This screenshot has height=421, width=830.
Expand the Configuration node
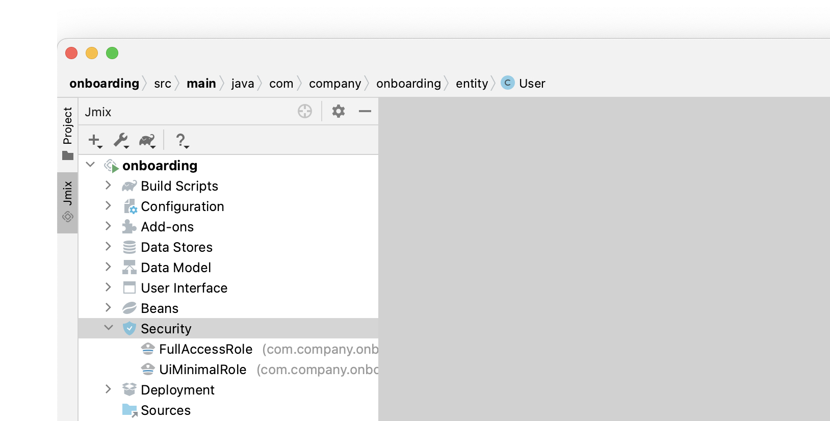click(x=108, y=206)
